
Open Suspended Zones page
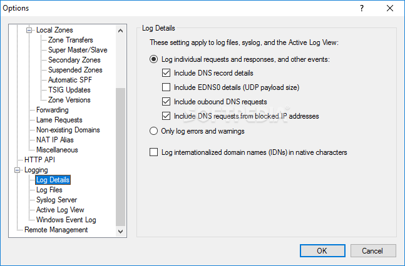pos(75,70)
